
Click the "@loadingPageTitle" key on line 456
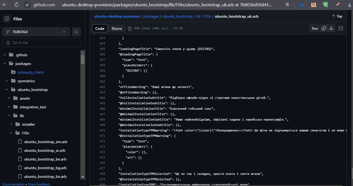[136, 54]
